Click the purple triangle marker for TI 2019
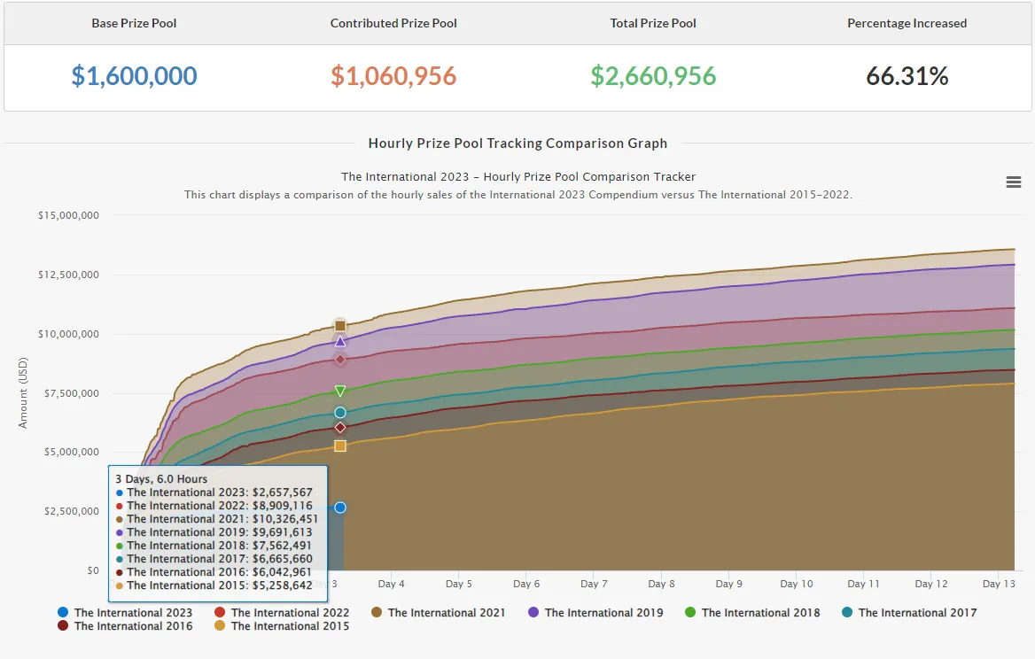The image size is (1035, 659). point(340,341)
